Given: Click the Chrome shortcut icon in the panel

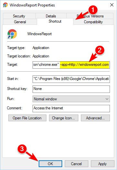Looking at the screenshot, I should coord(12,34).
